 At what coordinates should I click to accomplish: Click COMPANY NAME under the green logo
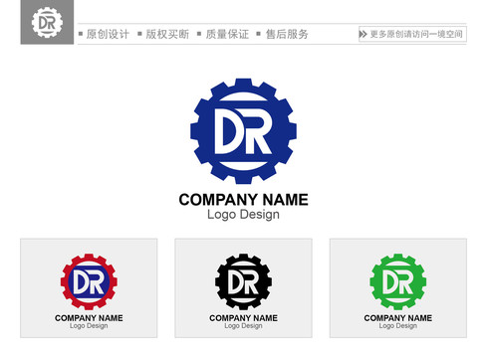pyautogui.click(x=398, y=318)
